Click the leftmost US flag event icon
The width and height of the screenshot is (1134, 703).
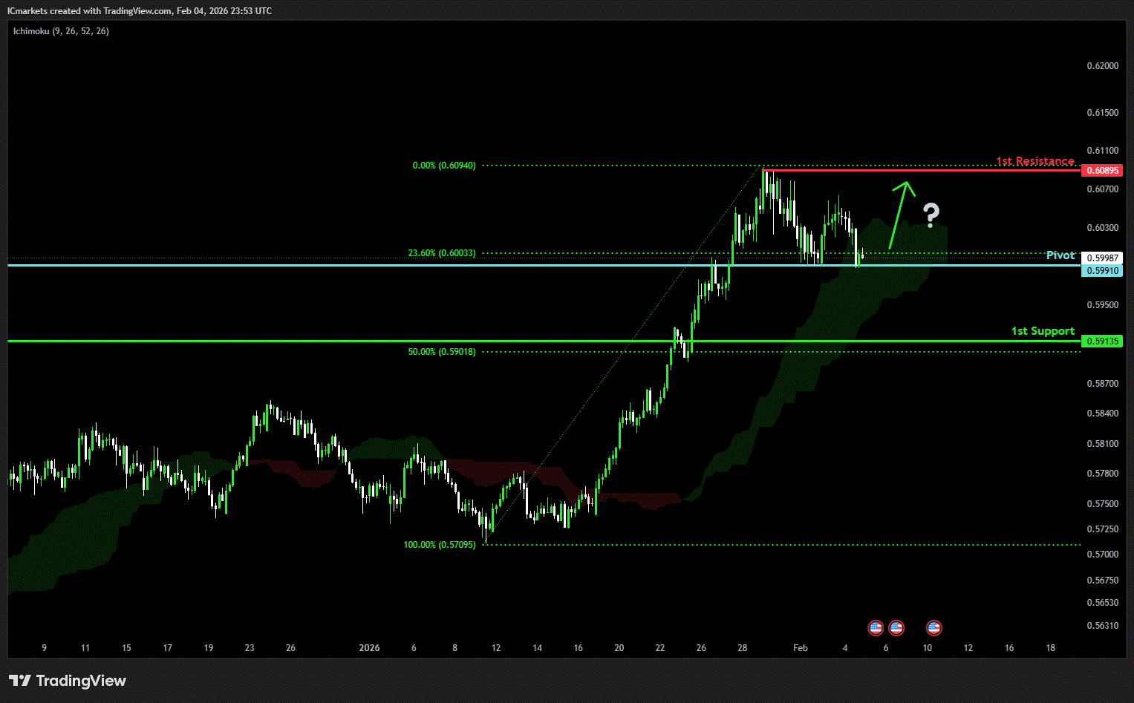[x=876, y=628]
